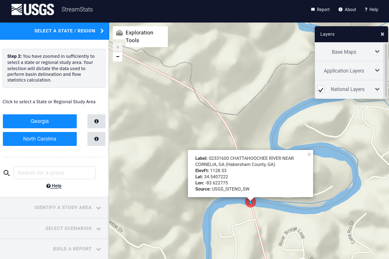The height and width of the screenshot is (259, 389).
Task: Expand the National Layers chevron
Action: 377,89
